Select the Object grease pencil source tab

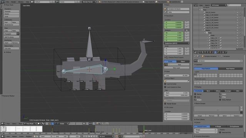click(183, 61)
